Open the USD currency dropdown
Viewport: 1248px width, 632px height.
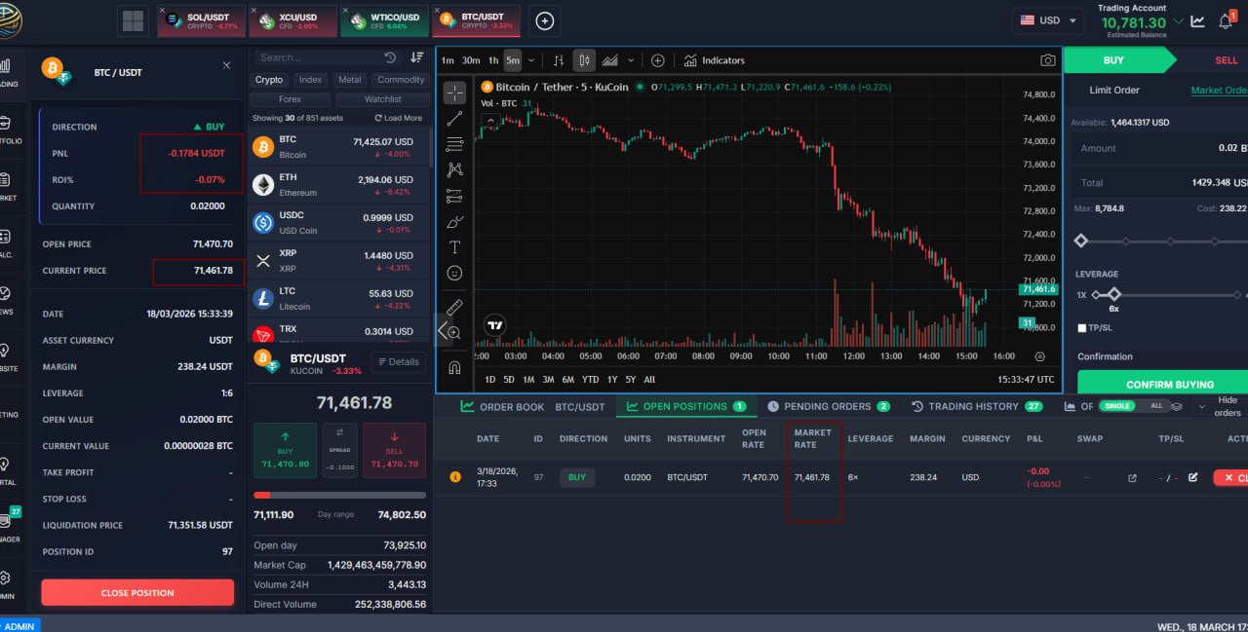coord(1050,20)
